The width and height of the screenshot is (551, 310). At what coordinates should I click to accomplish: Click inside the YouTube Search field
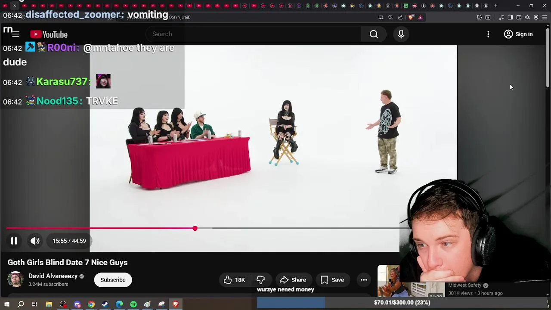coord(254,34)
